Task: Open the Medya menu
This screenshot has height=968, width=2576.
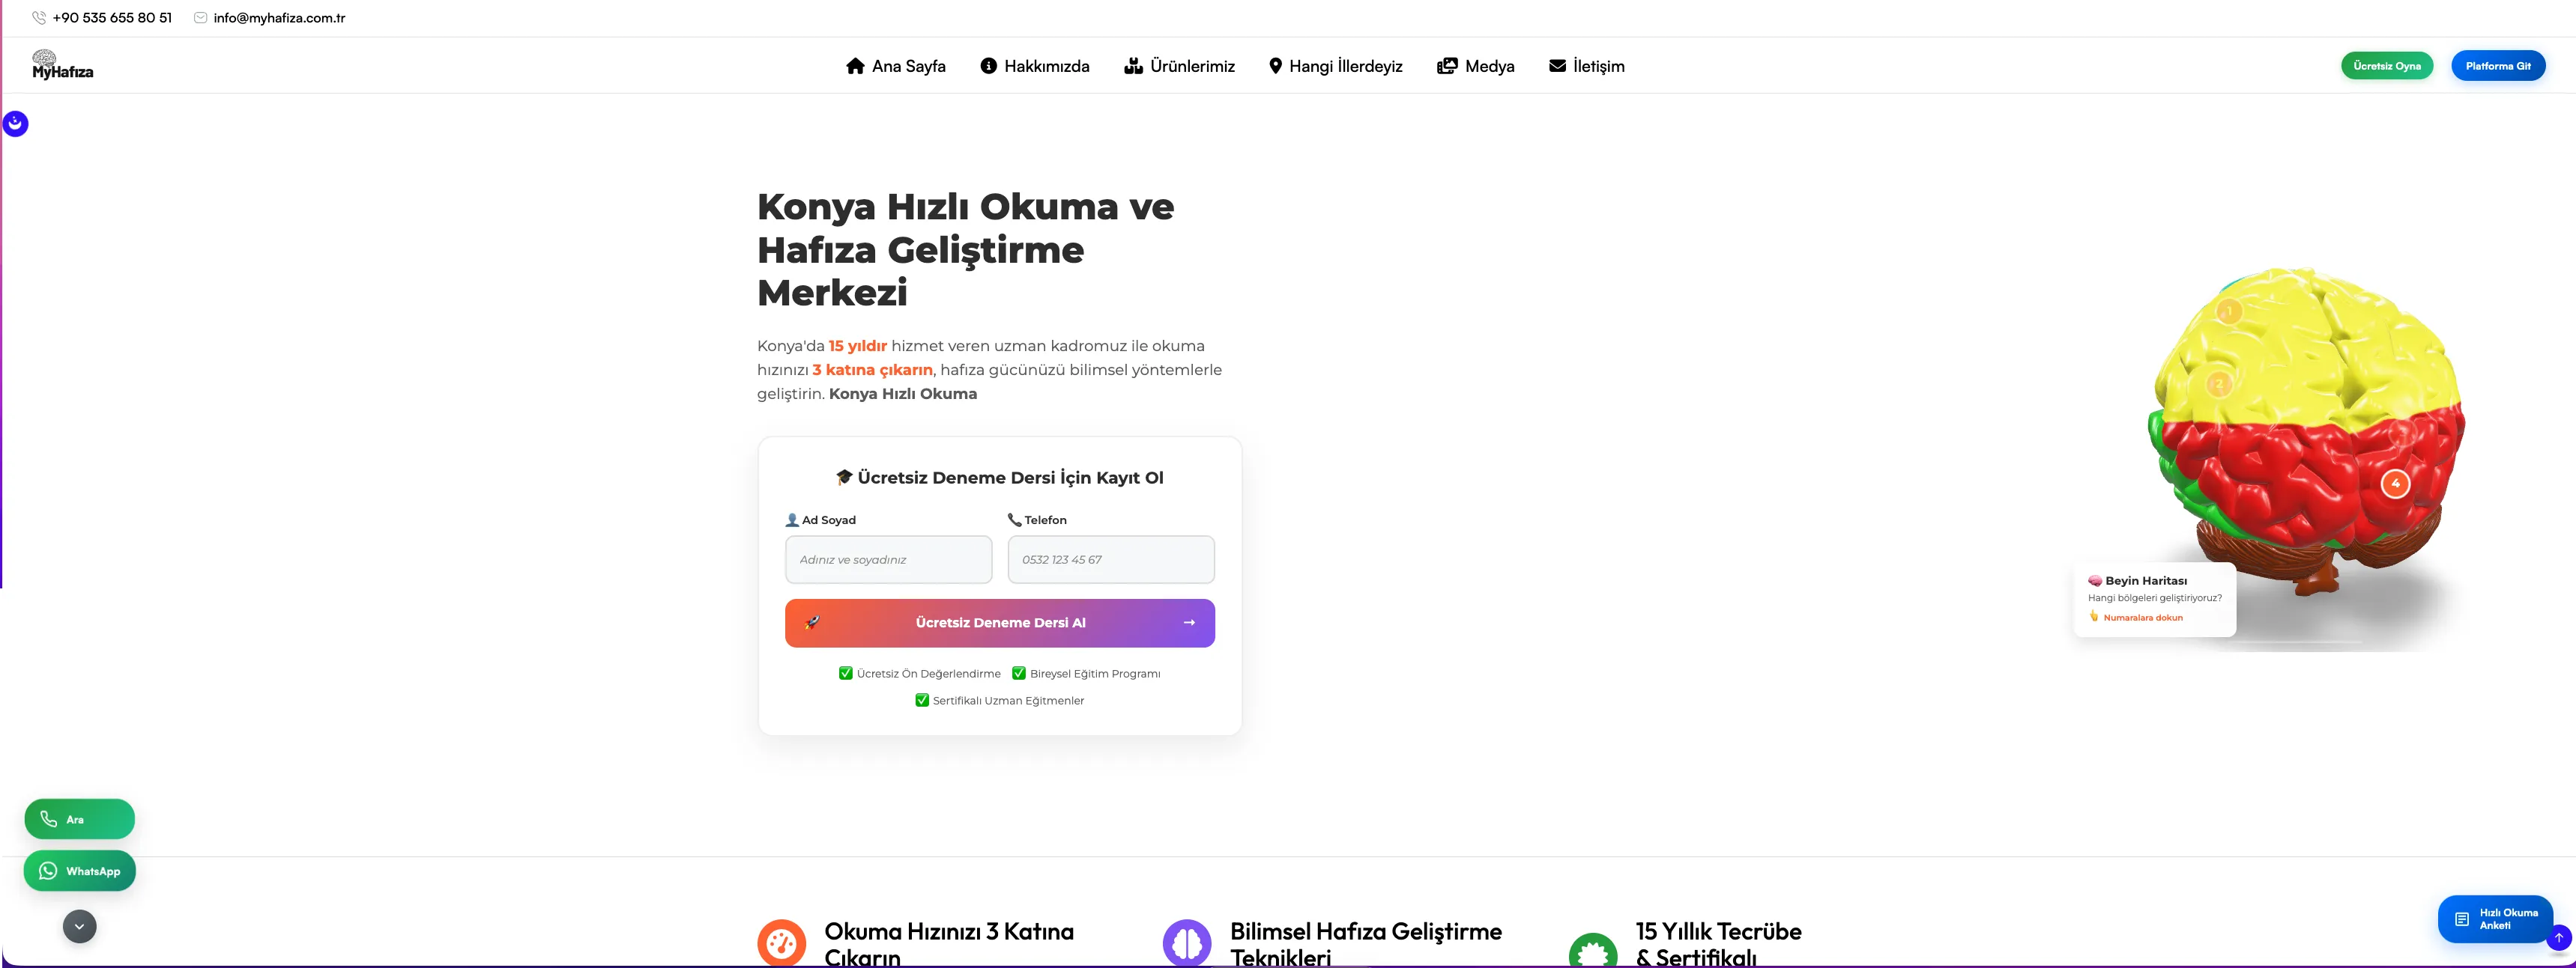Action: pos(1475,66)
